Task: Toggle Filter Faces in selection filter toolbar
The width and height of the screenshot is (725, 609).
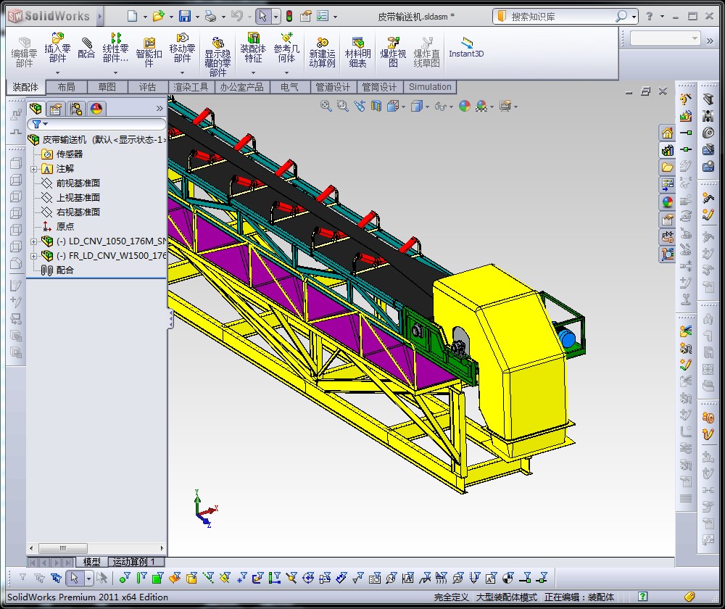Action: click(158, 578)
